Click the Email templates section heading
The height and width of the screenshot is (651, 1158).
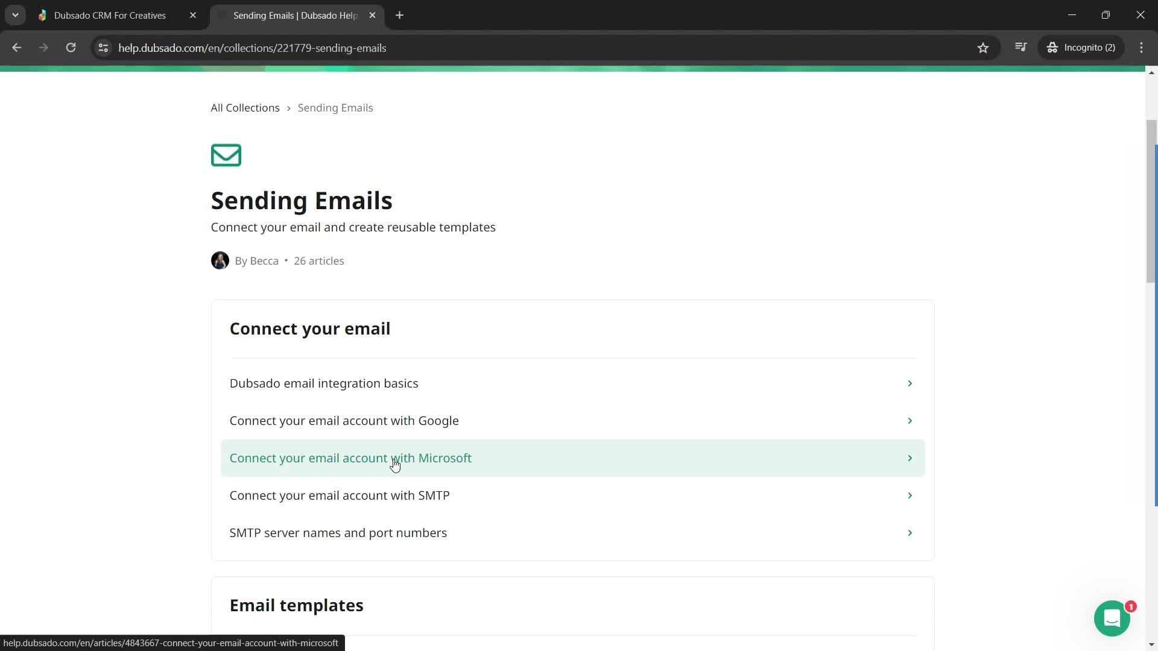pos(296,605)
